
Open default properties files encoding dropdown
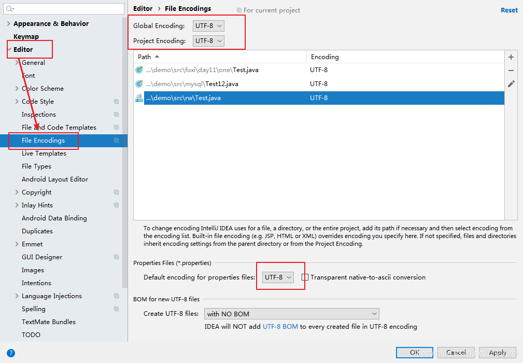(278, 277)
